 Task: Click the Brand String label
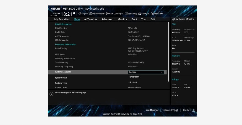point(61,48)
